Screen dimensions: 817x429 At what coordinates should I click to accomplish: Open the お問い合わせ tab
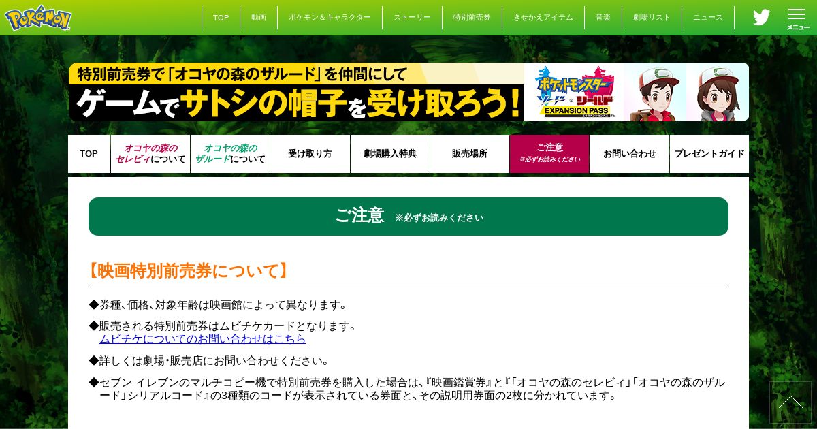point(629,154)
